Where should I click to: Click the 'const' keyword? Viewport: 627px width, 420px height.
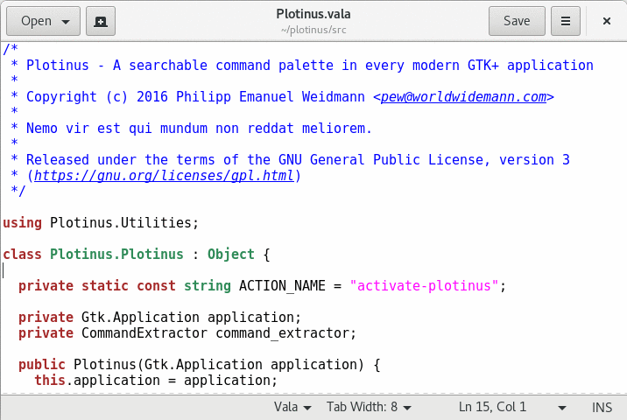click(x=156, y=286)
